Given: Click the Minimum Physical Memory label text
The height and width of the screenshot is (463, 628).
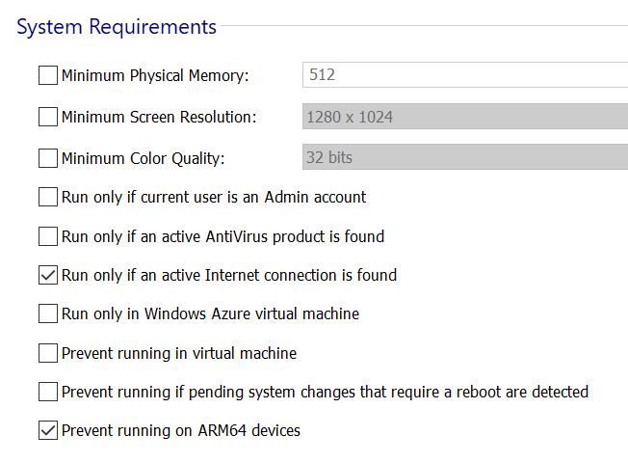Looking at the screenshot, I should pyautogui.click(x=155, y=76).
